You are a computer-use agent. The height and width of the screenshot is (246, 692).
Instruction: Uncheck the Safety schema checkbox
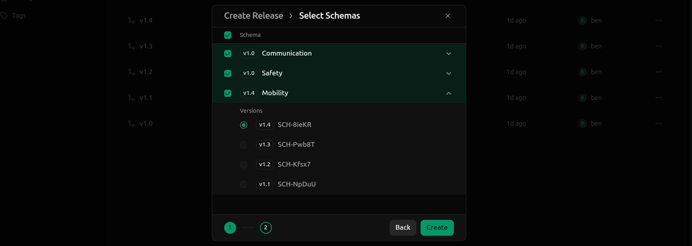tap(228, 73)
